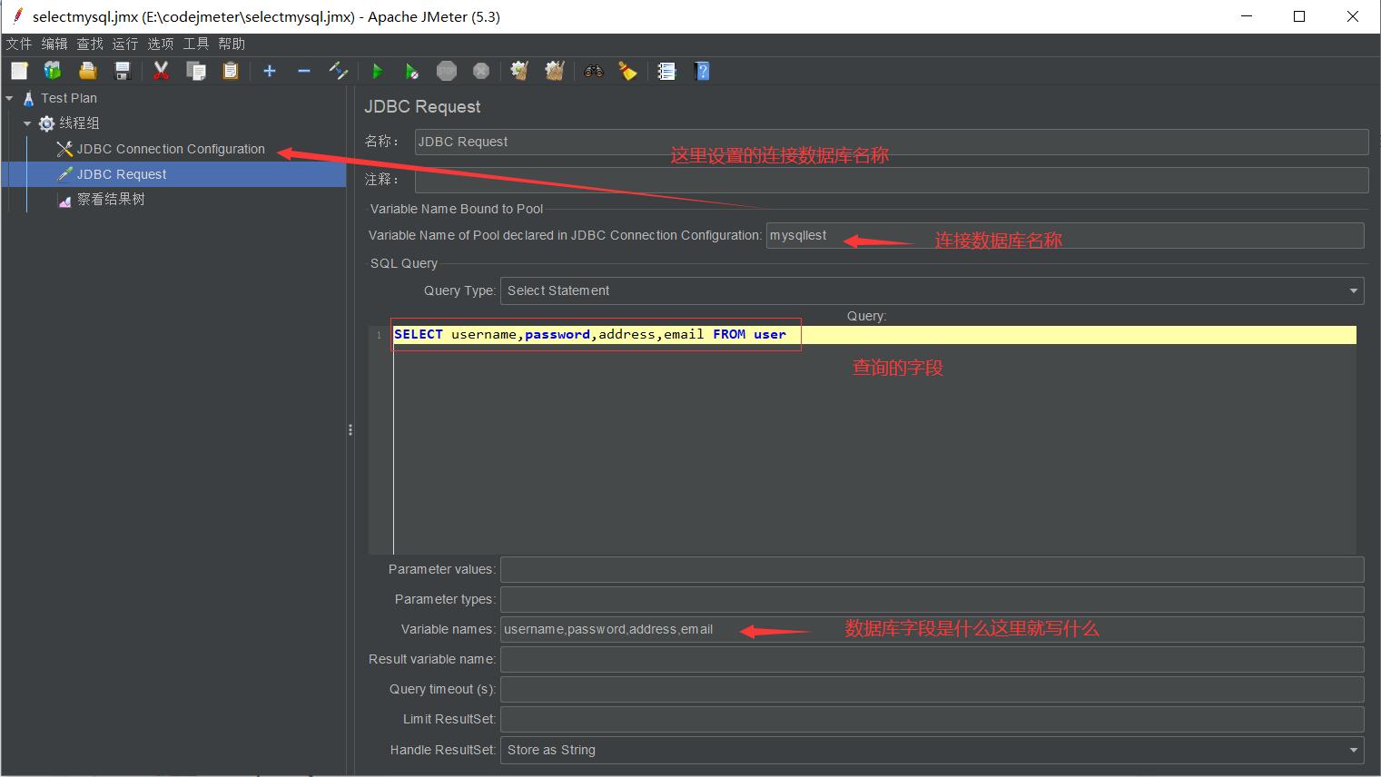Click the 注释 comment input field
Screen dimensions: 1381x777
(x=892, y=180)
